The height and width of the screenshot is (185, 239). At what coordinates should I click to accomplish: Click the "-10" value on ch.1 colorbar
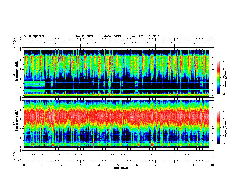pyautogui.click(x=223, y=94)
